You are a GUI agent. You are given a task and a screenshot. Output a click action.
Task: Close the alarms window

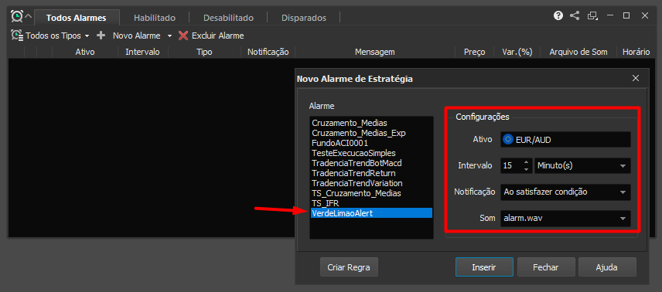[x=645, y=16]
